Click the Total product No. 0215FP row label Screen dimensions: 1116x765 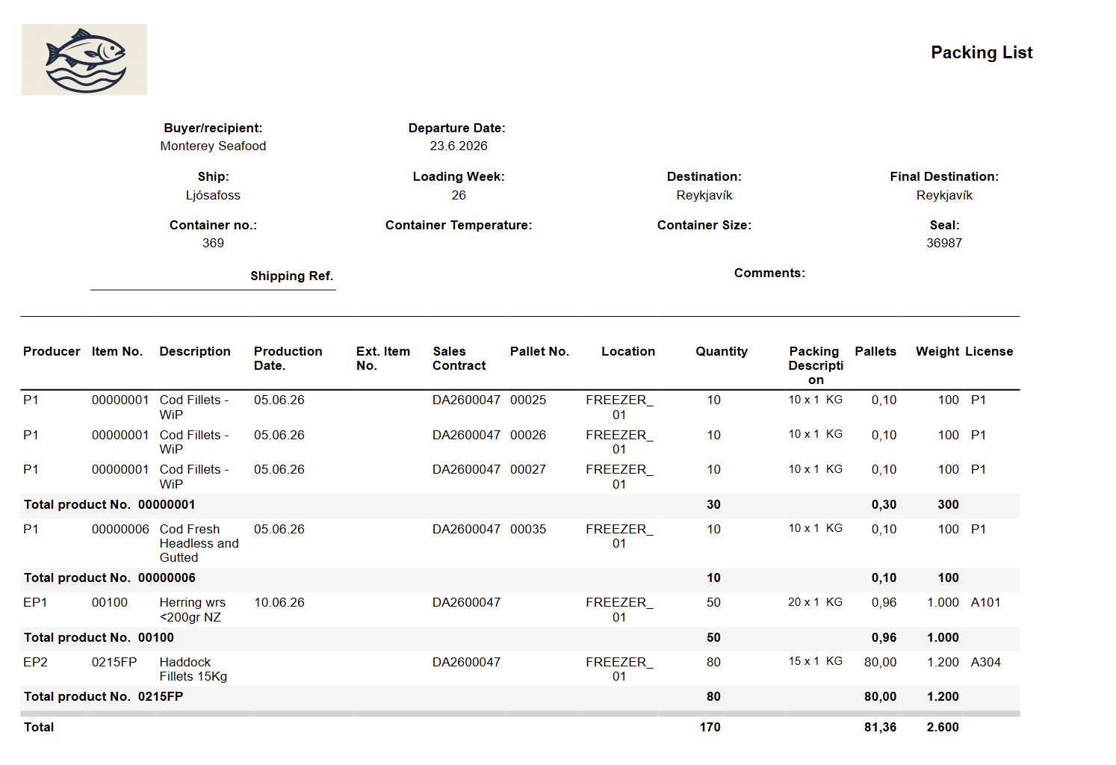click(103, 696)
